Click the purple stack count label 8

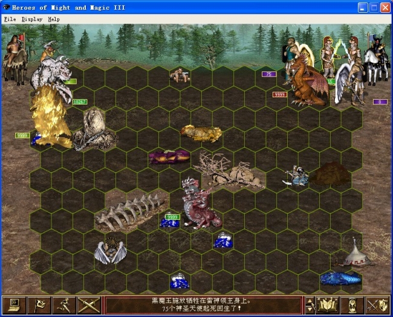tap(380, 102)
